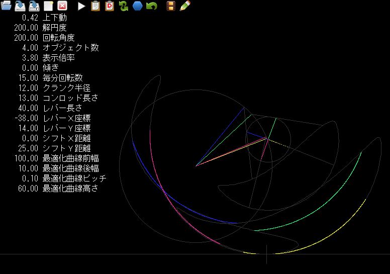Click the green pencil edit icon
The height and width of the screenshot is (274, 390).
click(x=185, y=6)
